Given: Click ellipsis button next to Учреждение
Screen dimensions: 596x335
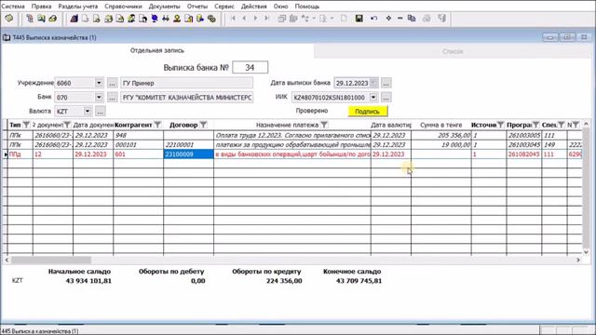Looking at the screenshot, I should pos(112,83).
